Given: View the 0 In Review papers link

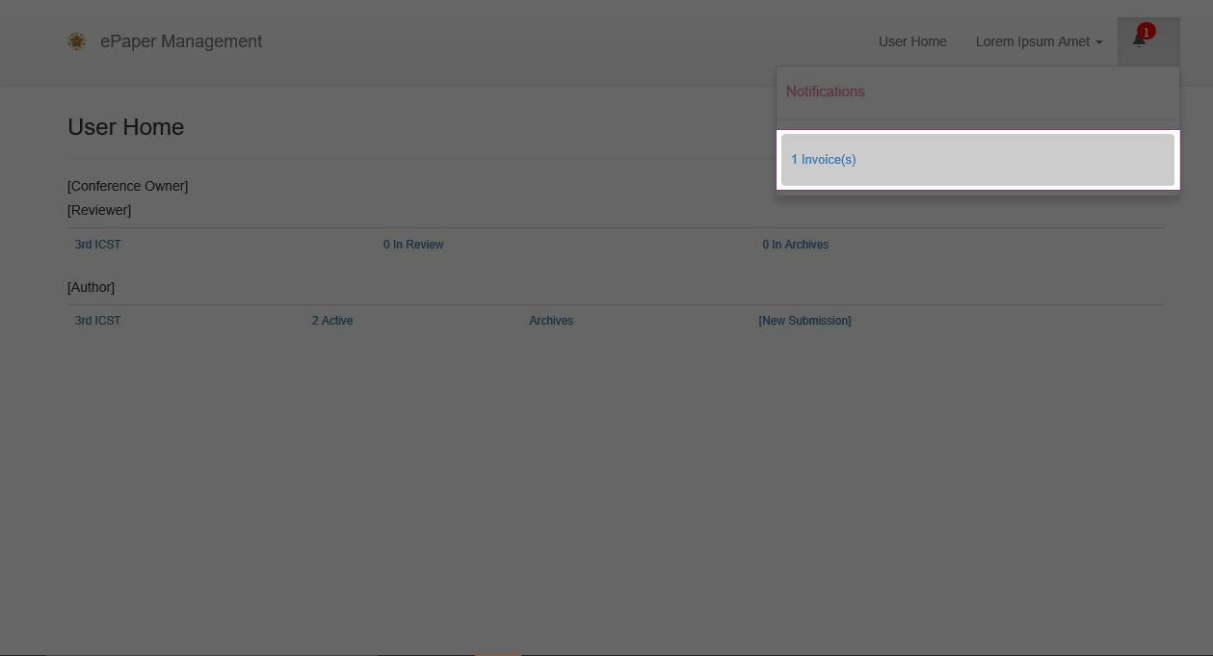Looking at the screenshot, I should click(413, 245).
